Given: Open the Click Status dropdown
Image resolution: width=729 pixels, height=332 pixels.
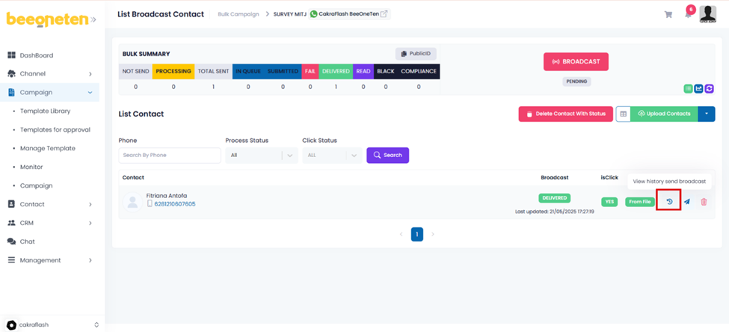Looking at the screenshot, I should coord(332,156).
